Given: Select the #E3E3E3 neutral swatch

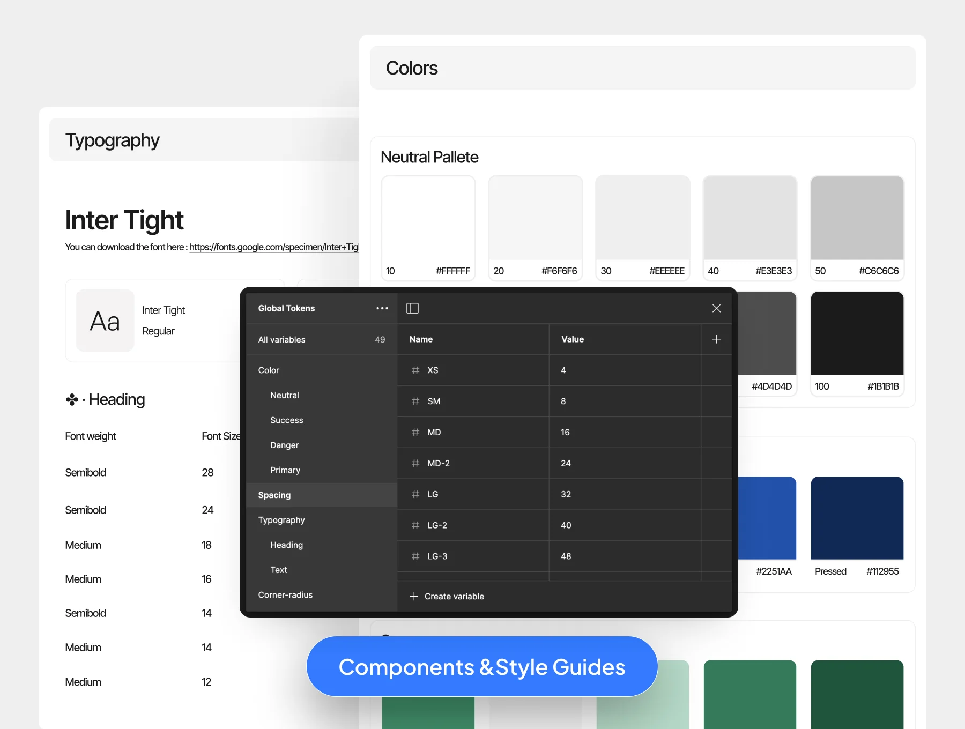Looking at the screenshot, I should [749, 228].
